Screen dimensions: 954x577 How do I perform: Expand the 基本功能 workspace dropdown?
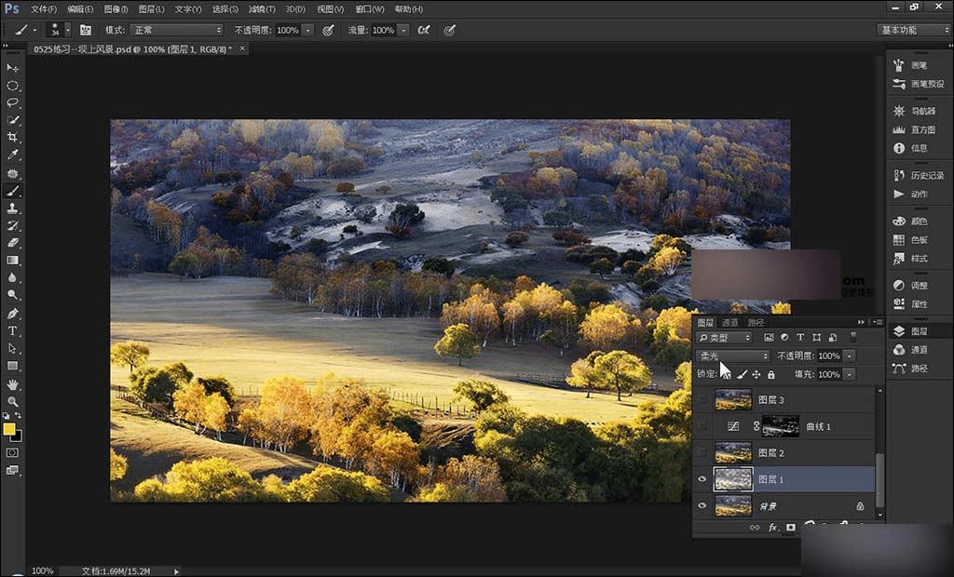(914, 30)
